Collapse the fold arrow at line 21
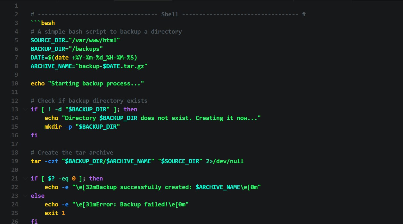The height and width of the screenshot is (224, 403). coord(25,179)
